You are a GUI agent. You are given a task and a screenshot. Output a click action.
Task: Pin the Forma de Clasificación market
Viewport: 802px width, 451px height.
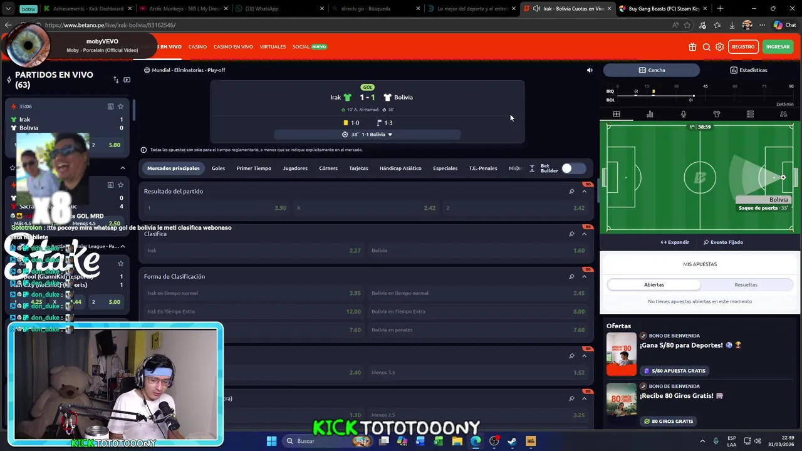[x=571, y=276]
